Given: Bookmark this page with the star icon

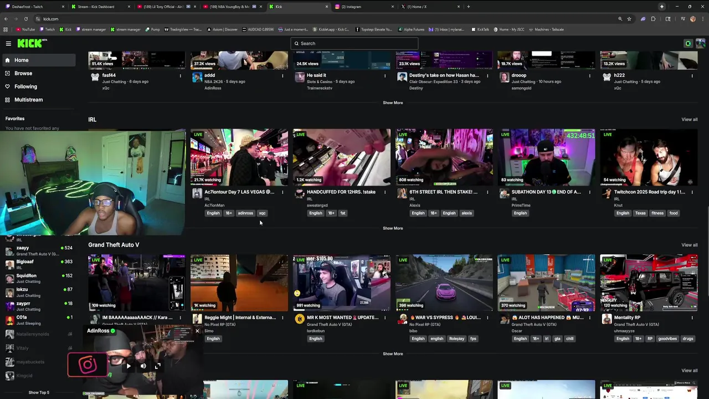Looking at the screenshot, I should point(629,19).
